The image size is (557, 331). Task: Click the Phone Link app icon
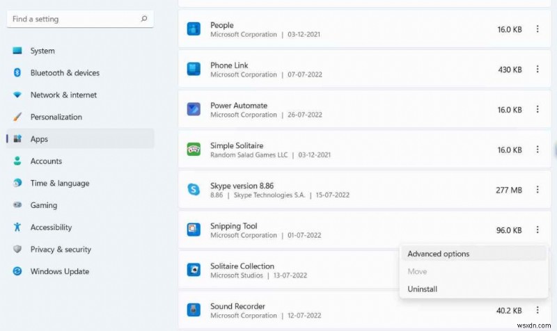(194, 70)
